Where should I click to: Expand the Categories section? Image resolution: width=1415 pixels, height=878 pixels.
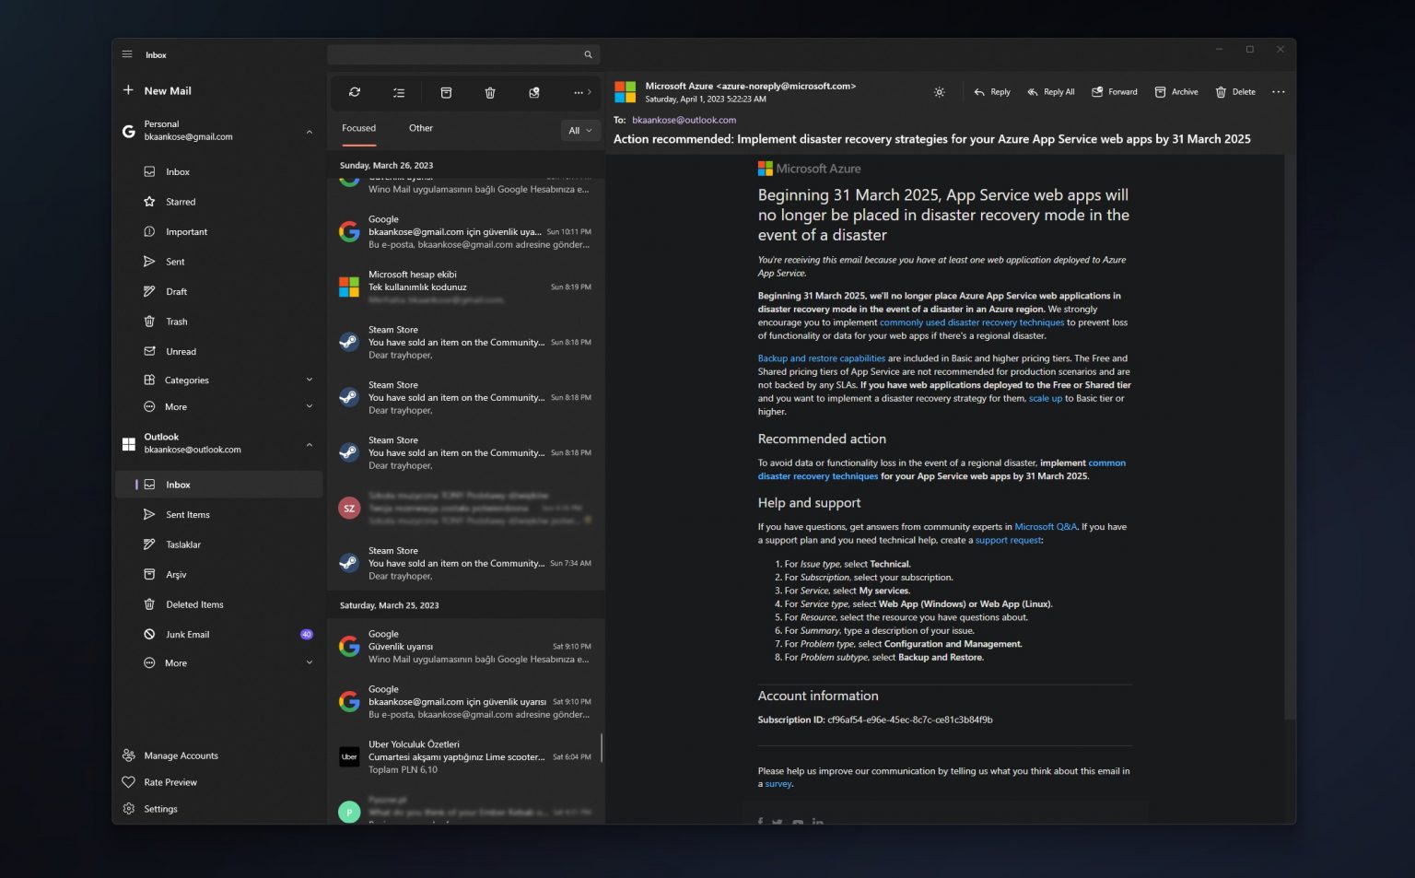click(x=309, y=380)
